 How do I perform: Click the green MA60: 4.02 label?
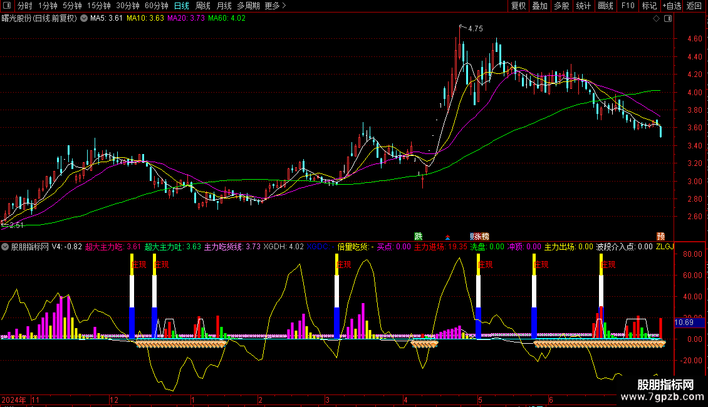coord(227,19)
